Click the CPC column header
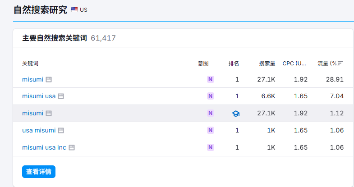Screen dimensions: 354x187 point(294,64)
